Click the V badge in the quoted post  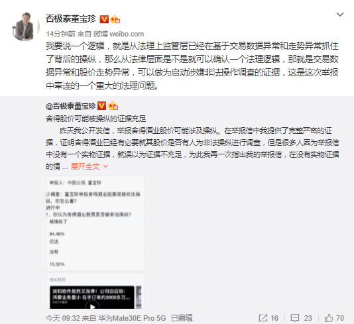pos(101,105)
